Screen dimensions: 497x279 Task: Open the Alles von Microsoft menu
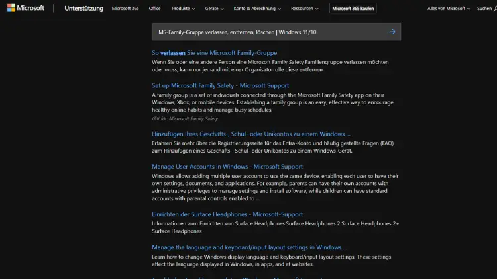pos(449,9)
